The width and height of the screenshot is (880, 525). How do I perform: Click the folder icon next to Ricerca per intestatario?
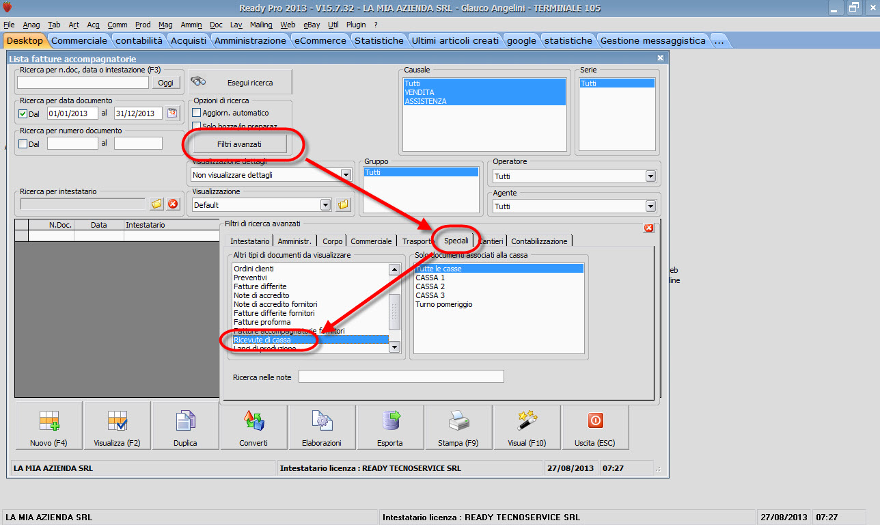point(156,204)
